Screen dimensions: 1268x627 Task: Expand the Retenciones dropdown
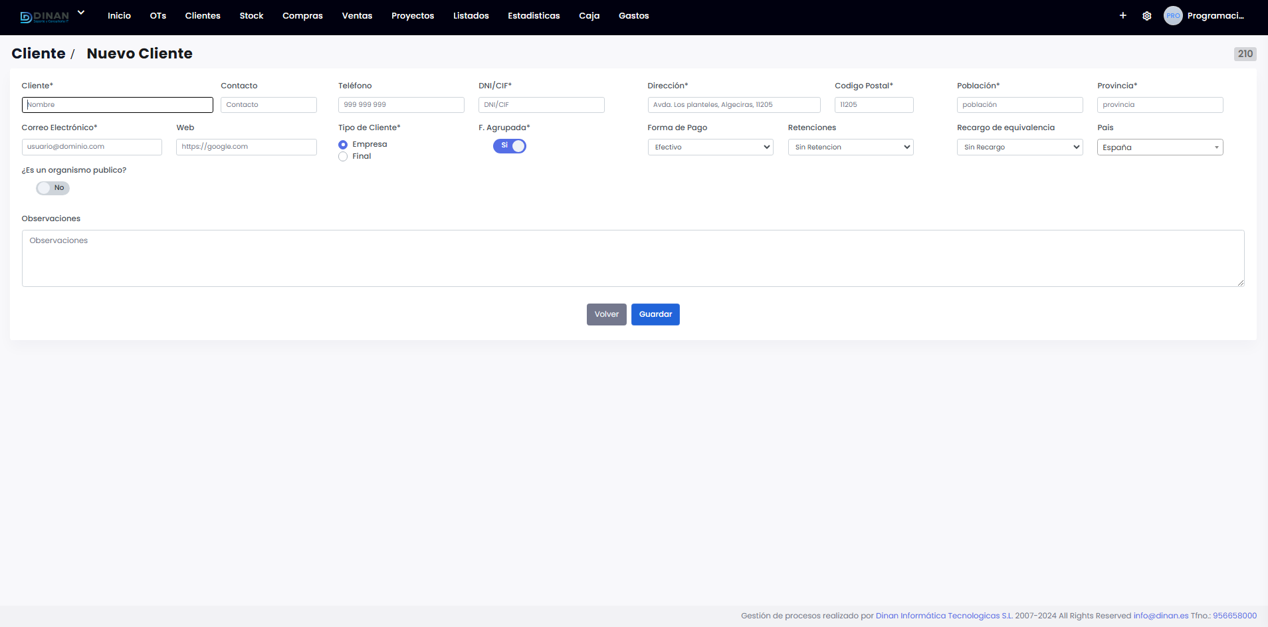pos(850,147)
